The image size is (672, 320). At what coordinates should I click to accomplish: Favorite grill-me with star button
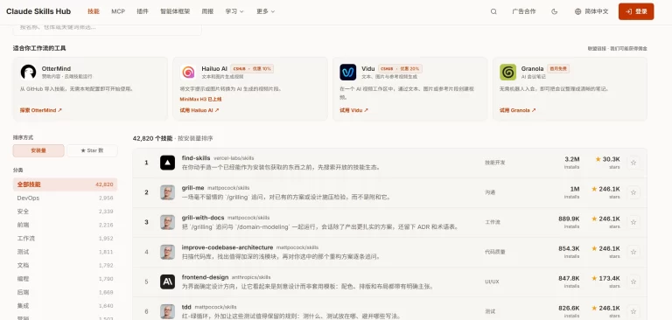[633, 192]
